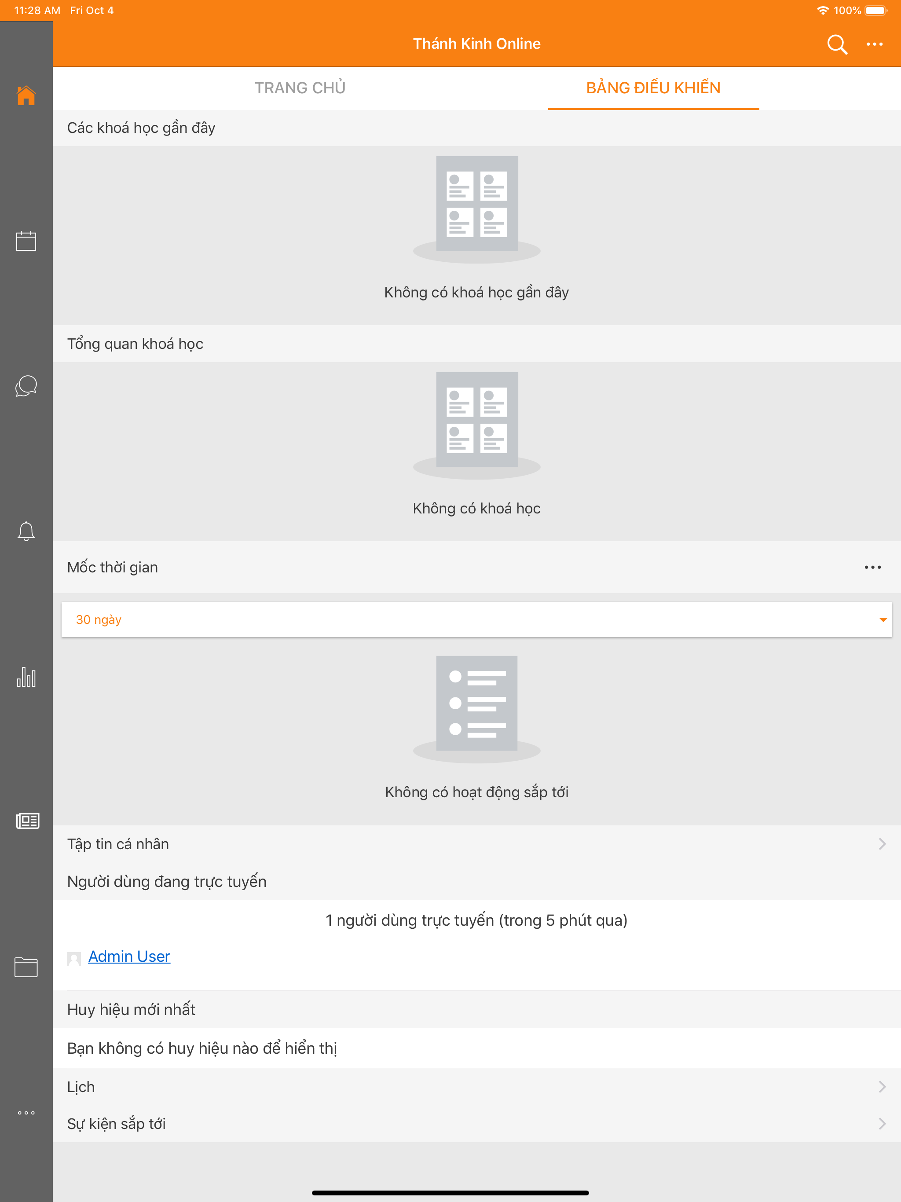Open the Admin User link
This screenshot has height=1202, width=901.
(x=129, y=956)
